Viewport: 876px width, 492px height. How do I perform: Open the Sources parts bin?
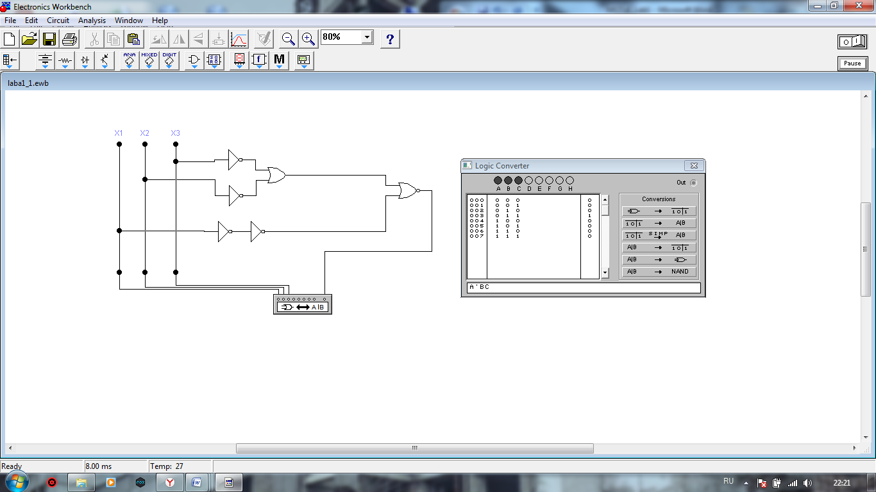45,61
